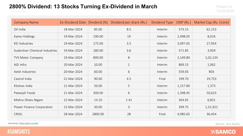
Task: Click the SAMCO logo
Action: pos(223,132)
